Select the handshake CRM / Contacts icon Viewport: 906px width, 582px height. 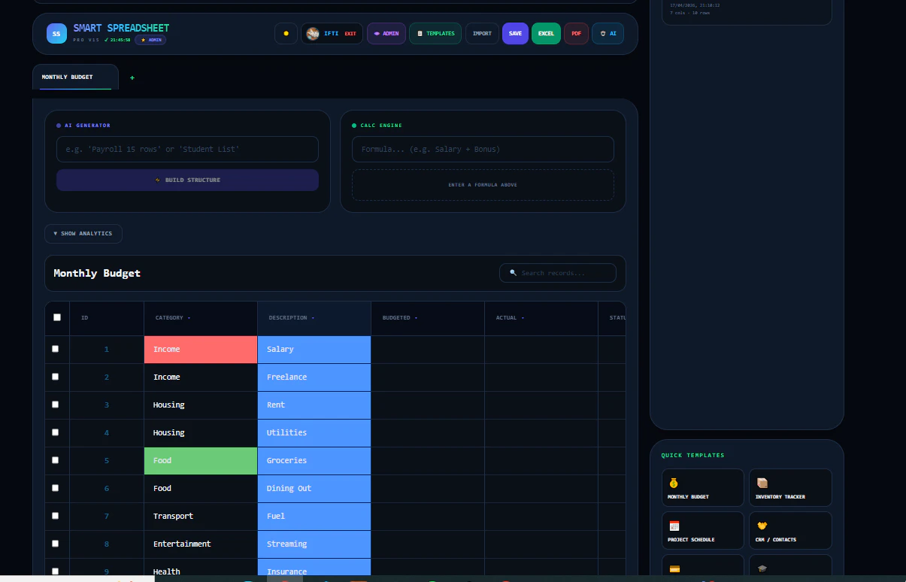(x=762, y=526)
